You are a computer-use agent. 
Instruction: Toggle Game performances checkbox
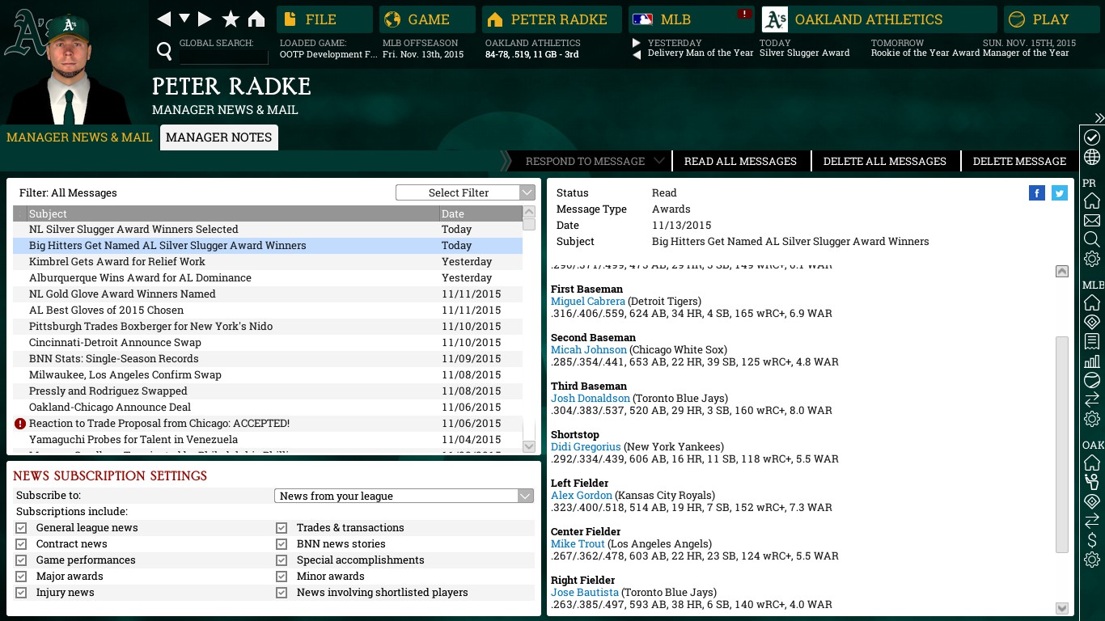[21, 560]
